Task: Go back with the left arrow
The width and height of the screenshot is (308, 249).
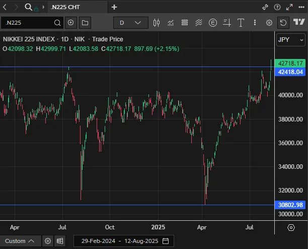Action: coord(5,7)
